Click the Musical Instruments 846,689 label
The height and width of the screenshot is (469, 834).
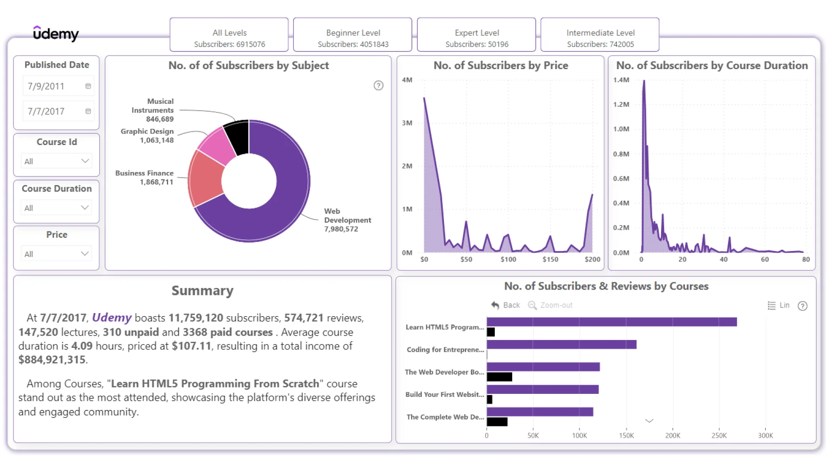(x=152, y=110)
